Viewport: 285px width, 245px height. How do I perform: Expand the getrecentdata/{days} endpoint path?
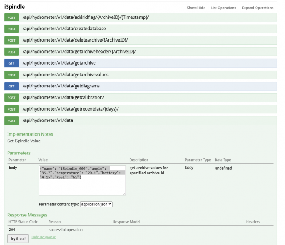pyautogui.click(x=71, y=109)
